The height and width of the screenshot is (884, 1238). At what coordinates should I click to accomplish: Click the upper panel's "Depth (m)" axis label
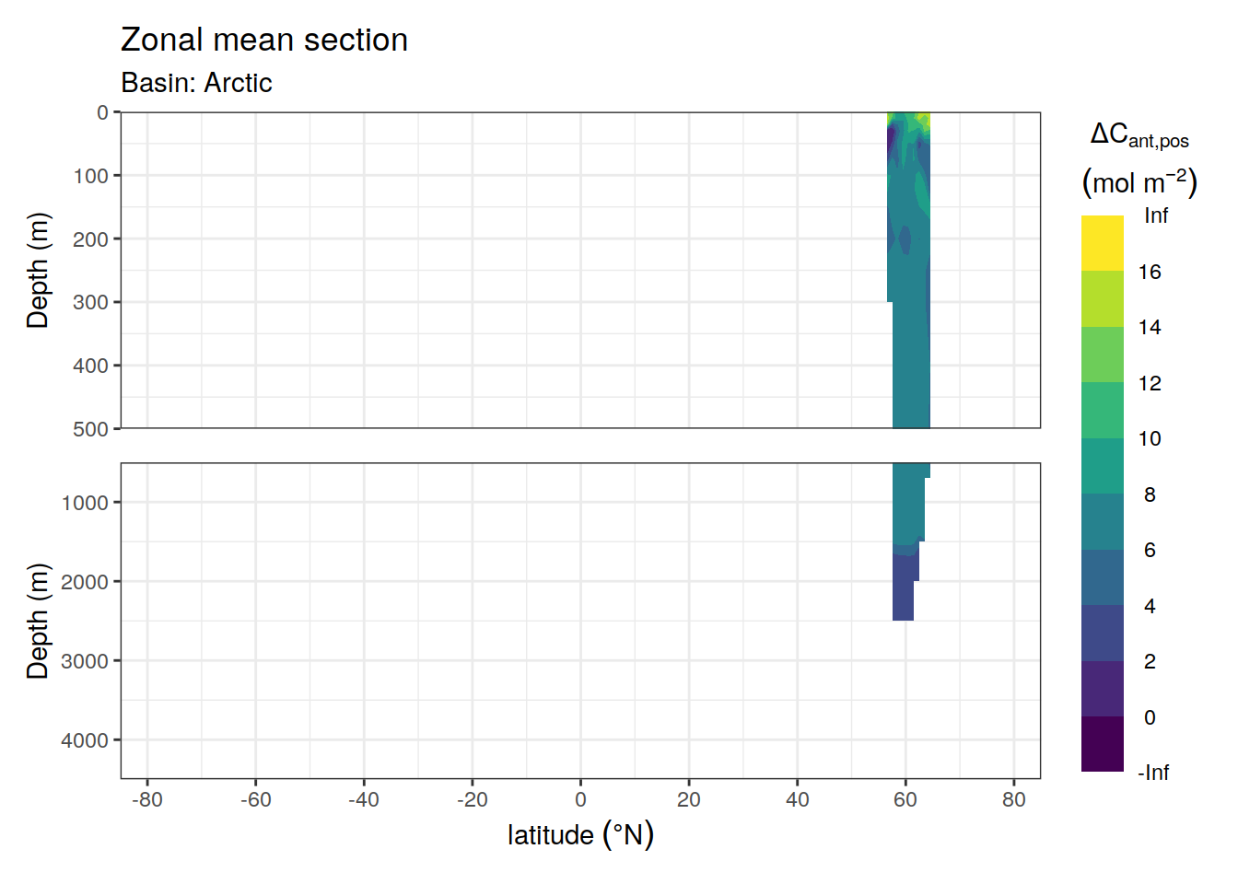coord(37,271)
